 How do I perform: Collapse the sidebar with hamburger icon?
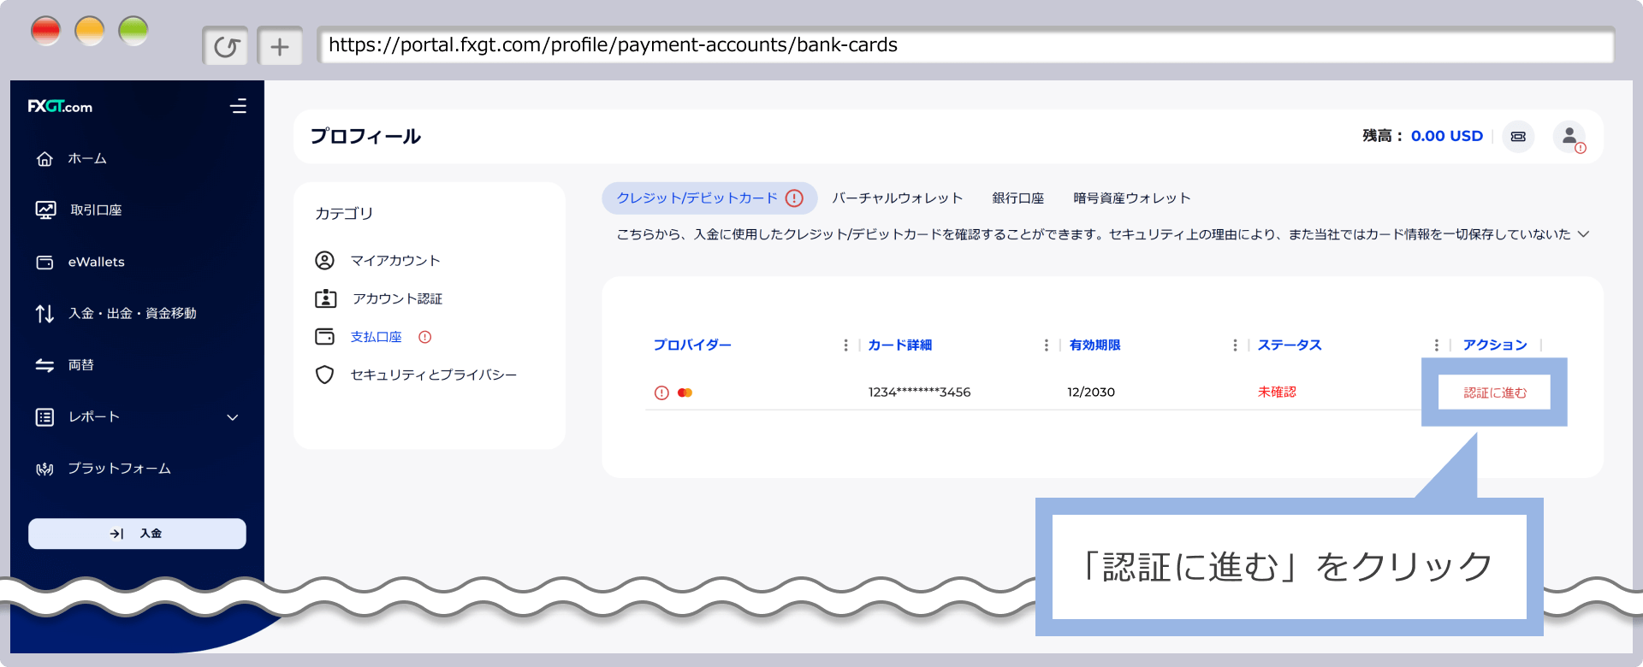[239, 106]
